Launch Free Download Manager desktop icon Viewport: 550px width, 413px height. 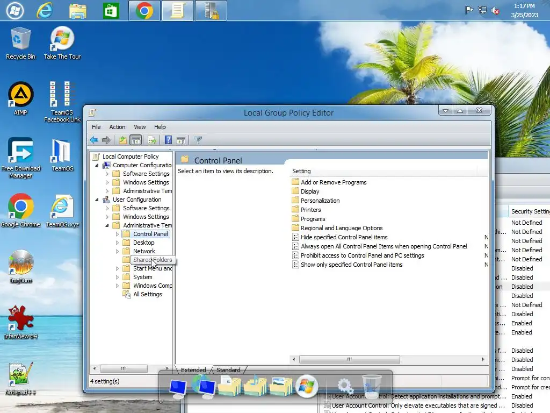pos(20,158)
